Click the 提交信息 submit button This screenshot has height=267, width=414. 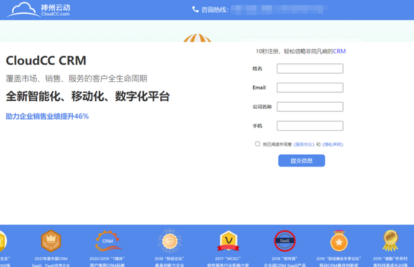[302, 160]
